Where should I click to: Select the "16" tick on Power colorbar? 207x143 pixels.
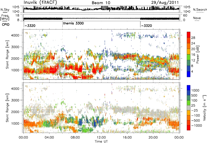[193, 55]
